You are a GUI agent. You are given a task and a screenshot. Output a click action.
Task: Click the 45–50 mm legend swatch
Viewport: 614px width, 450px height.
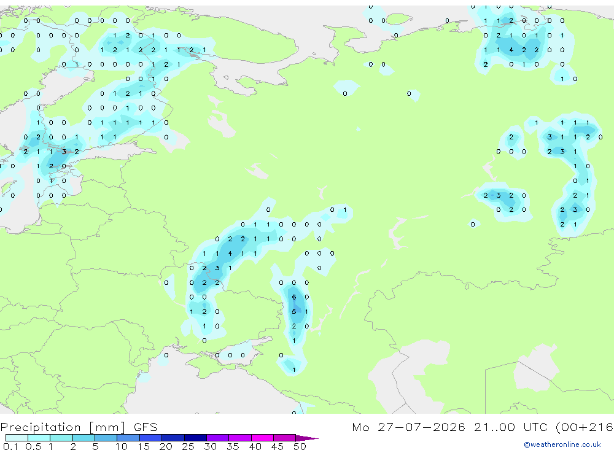[284, 438]
